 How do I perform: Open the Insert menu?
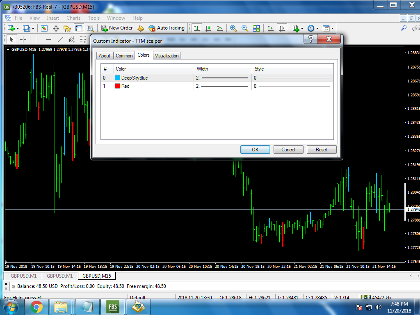(x=53, y=18)
